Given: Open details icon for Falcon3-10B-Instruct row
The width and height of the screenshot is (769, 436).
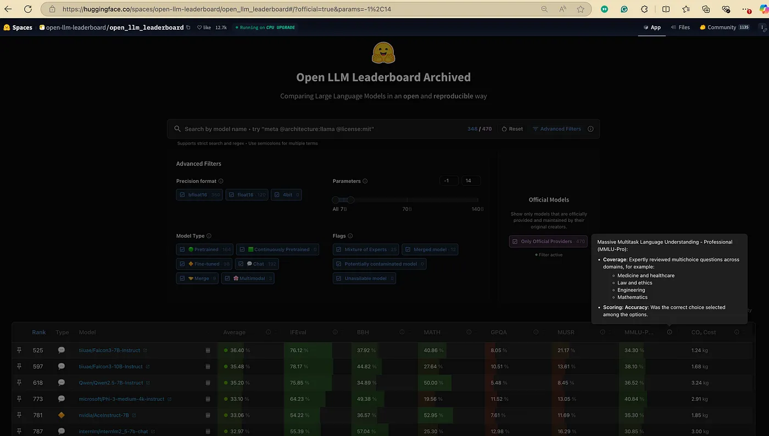Looking at the screenshot, I should pos(208,367).
